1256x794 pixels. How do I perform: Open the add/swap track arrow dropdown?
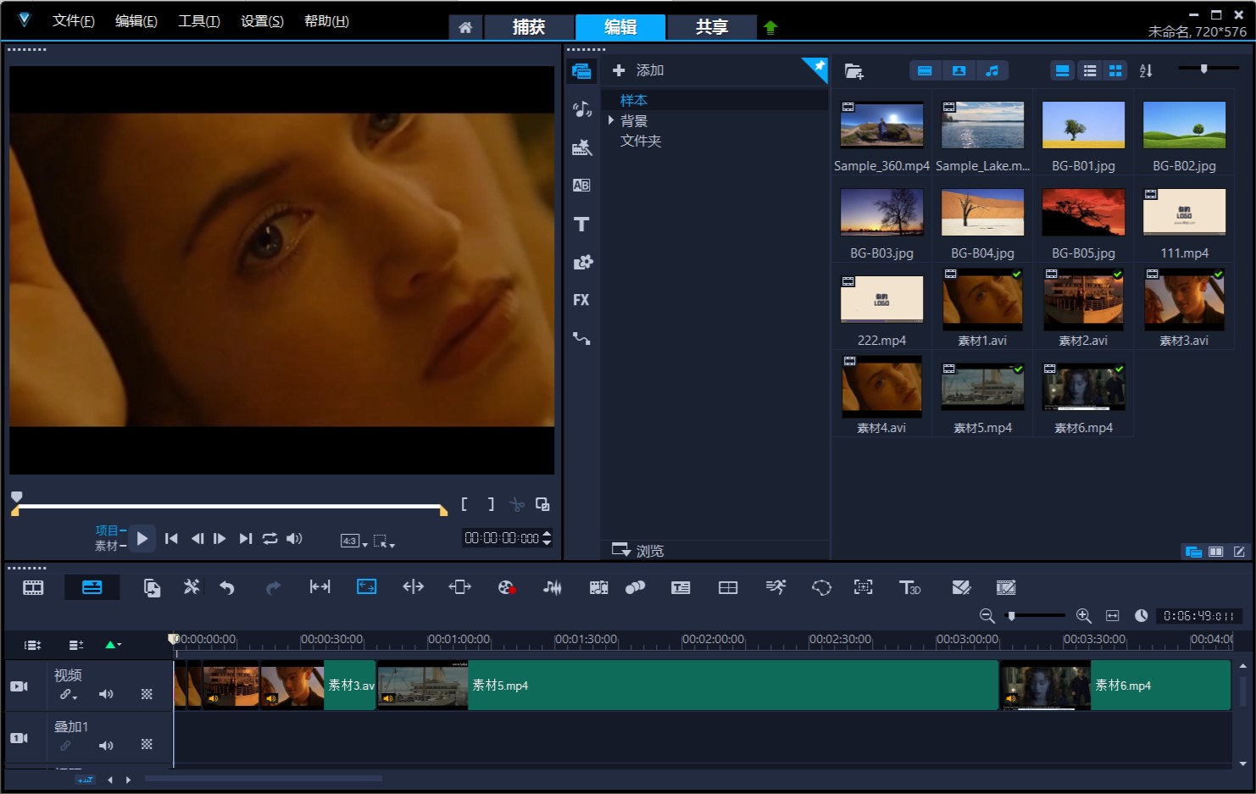(113, 645)
